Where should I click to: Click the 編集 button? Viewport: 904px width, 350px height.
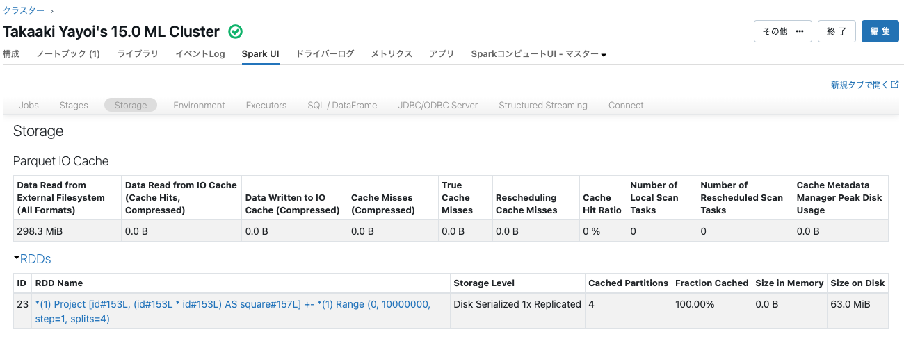click(880, 31)
